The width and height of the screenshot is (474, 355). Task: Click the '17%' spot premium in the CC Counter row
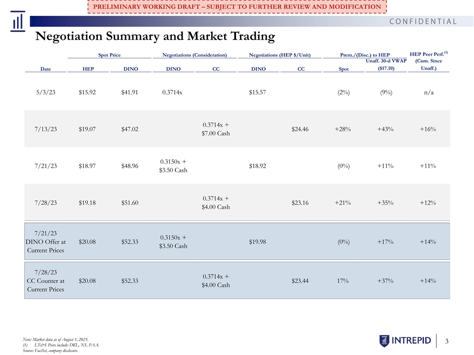(x=343, y=281)
